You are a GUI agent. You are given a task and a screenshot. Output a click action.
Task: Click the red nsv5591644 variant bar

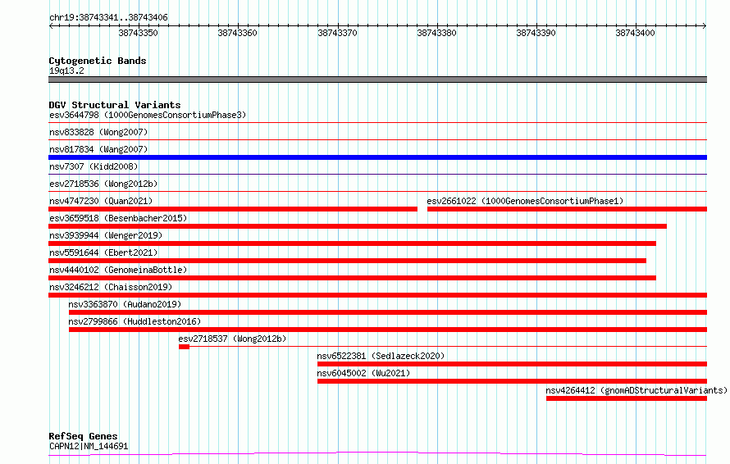(x=347, y=261)
